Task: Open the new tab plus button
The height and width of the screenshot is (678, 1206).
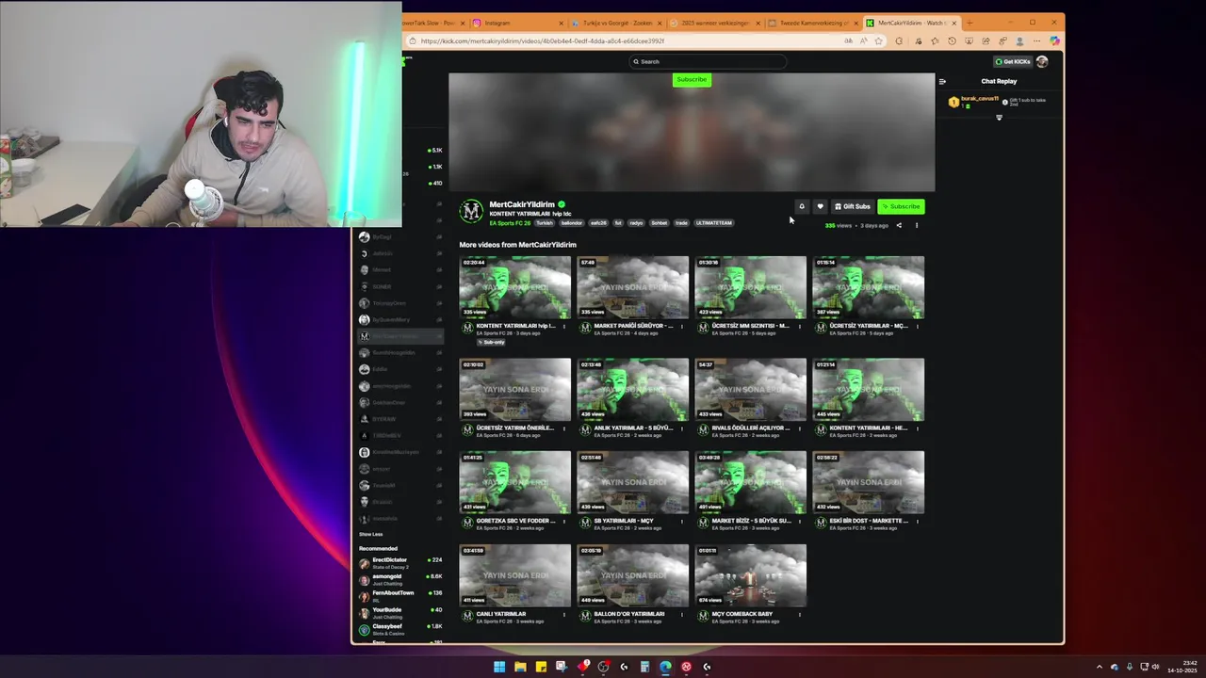Action: [x=970, y=23]
